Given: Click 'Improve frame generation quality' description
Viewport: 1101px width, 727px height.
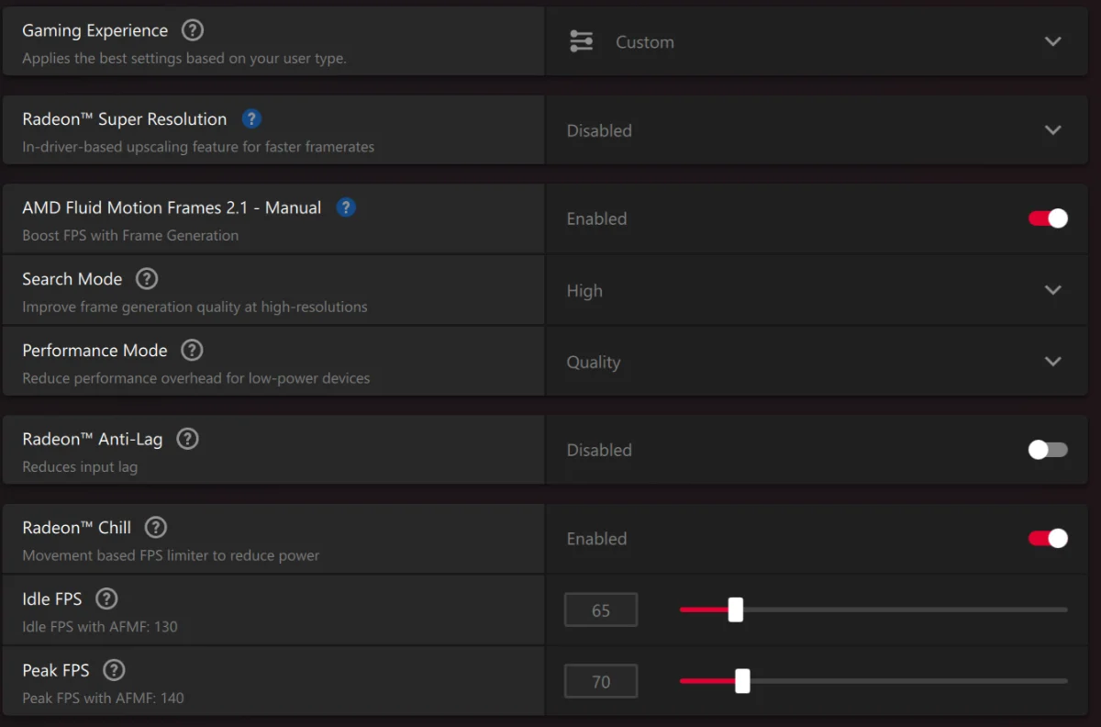Looking at the screenshot, I should 195,308.
